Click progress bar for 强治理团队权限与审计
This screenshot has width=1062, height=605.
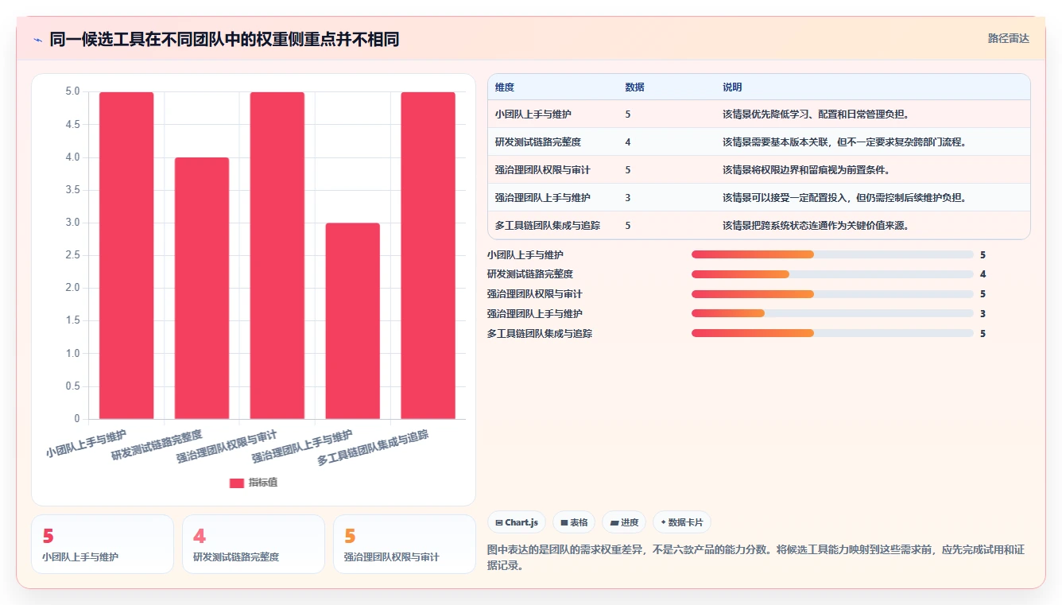[832, 294]
